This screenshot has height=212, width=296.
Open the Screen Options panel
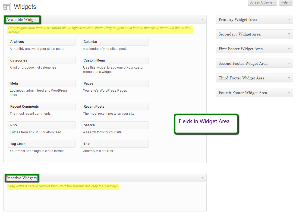click(262, 2)
